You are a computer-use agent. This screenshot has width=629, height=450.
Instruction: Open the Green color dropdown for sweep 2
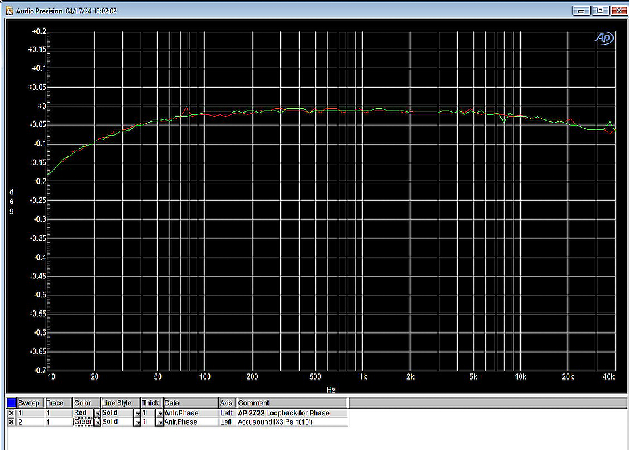pos(97,422)
